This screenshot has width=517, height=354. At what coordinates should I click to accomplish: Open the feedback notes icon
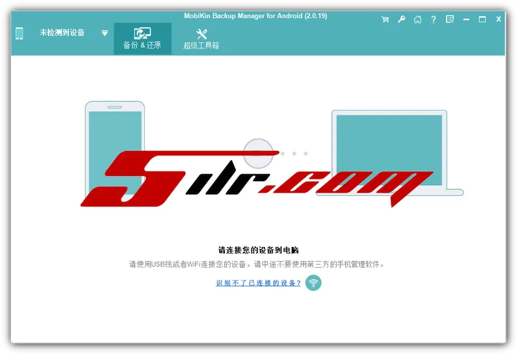[450, 19]
